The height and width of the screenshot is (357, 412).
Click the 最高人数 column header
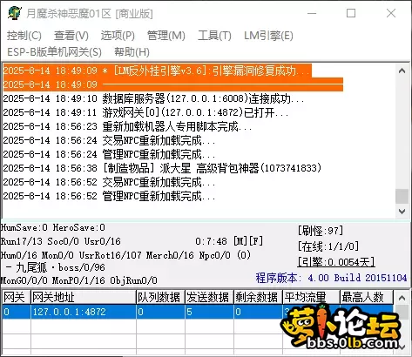click(367, 298)
